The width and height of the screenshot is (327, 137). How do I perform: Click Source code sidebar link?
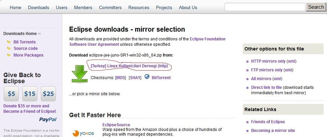(26, 48)
